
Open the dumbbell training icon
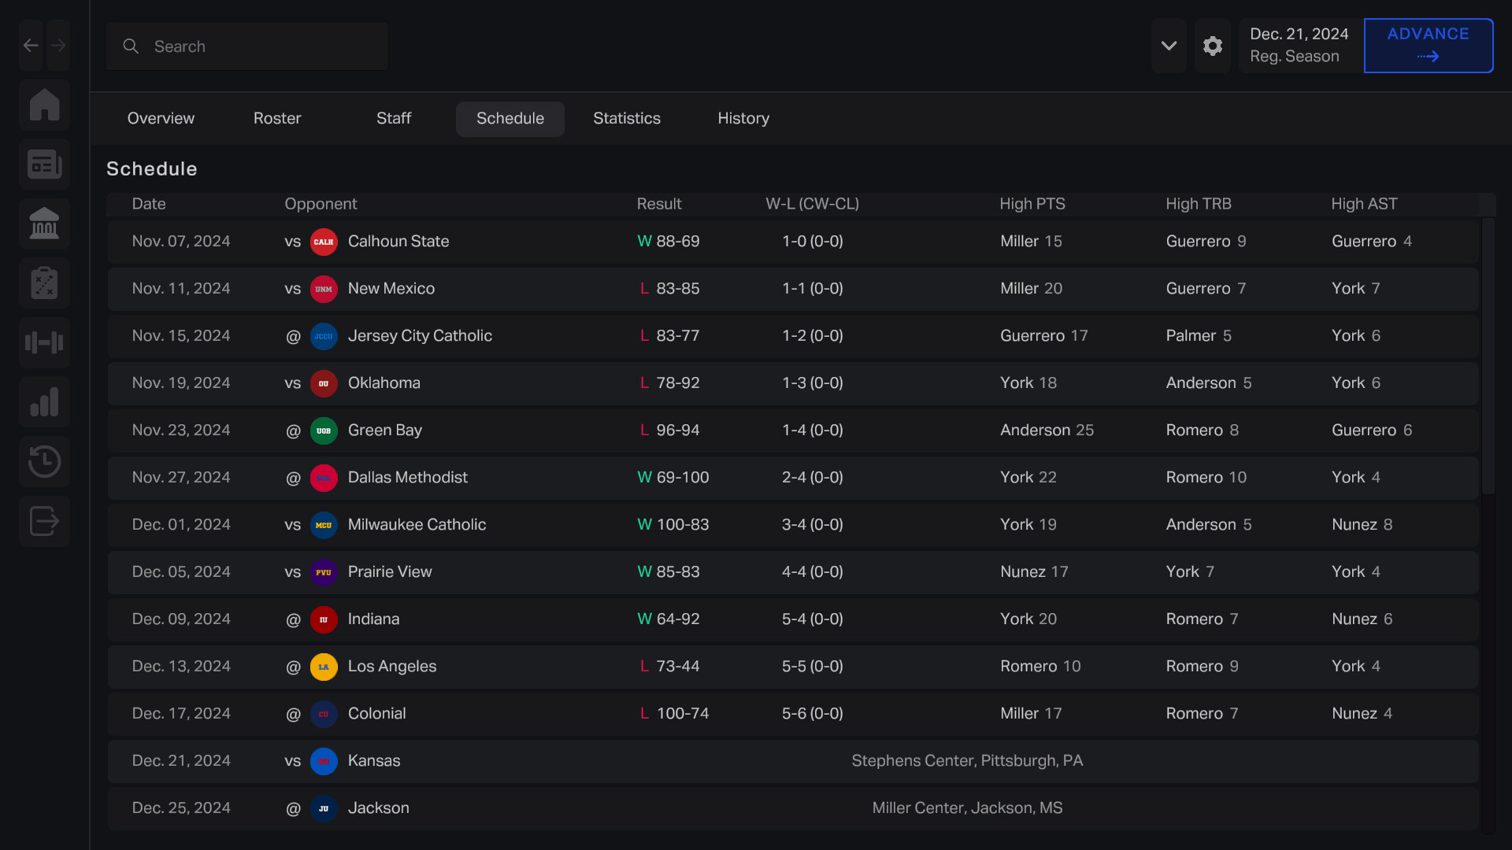point(45,343)
